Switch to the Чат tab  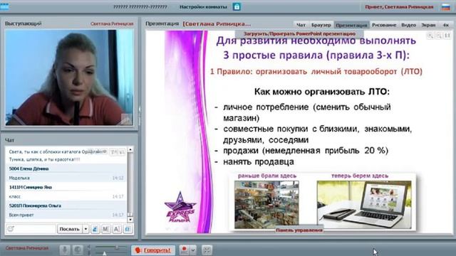pos(301,25)
